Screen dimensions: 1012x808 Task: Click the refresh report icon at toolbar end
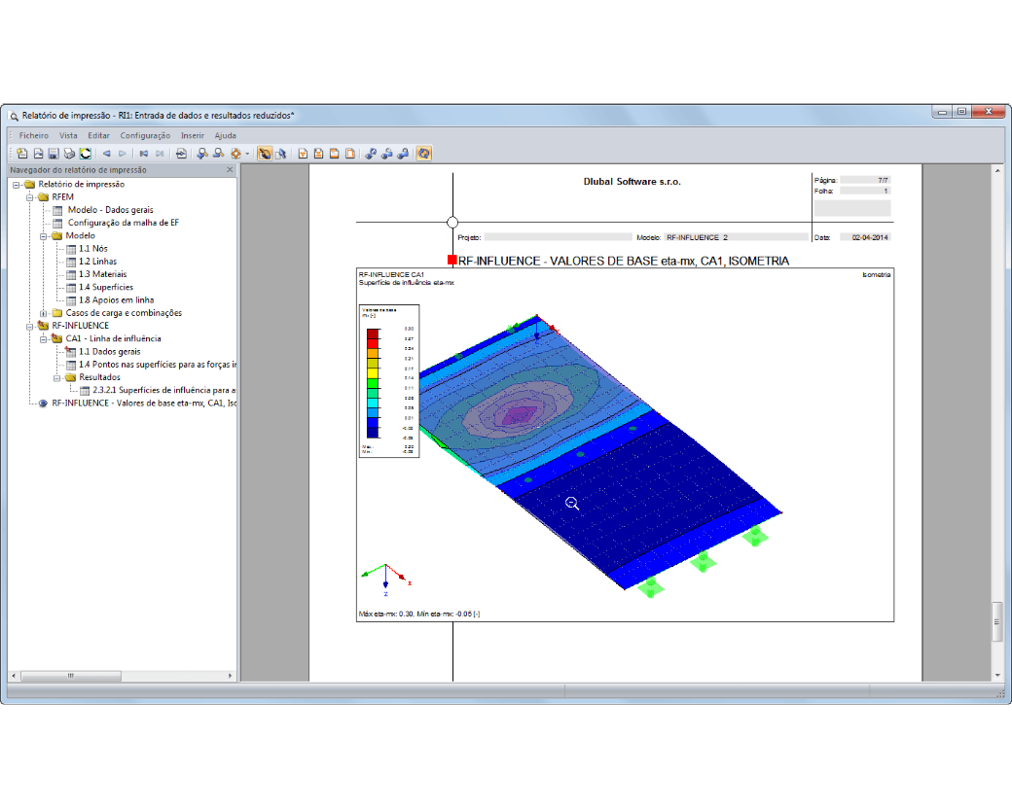423,154
